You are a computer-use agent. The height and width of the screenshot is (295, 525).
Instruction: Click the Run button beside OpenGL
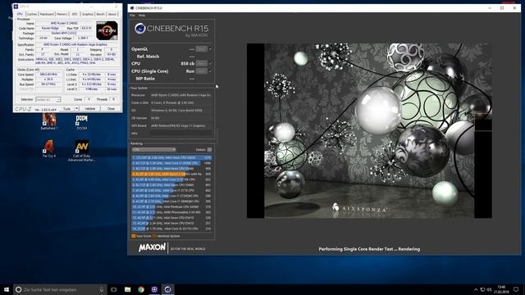[x=201, y=49]
